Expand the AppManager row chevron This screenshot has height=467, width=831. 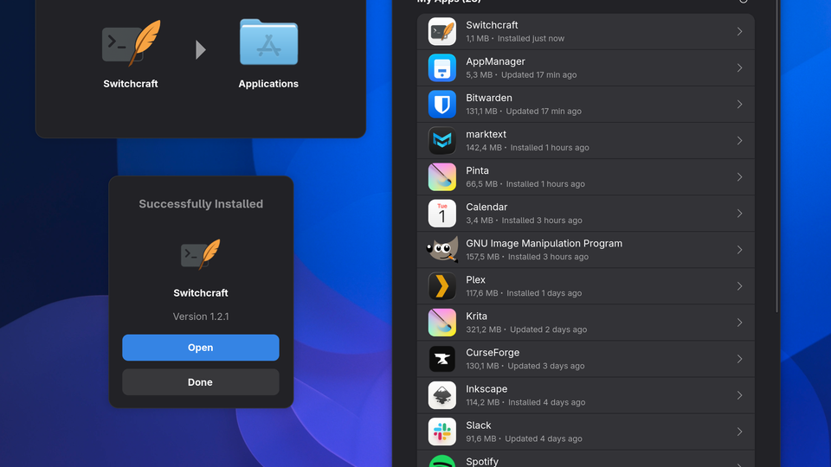pos(739,67)
